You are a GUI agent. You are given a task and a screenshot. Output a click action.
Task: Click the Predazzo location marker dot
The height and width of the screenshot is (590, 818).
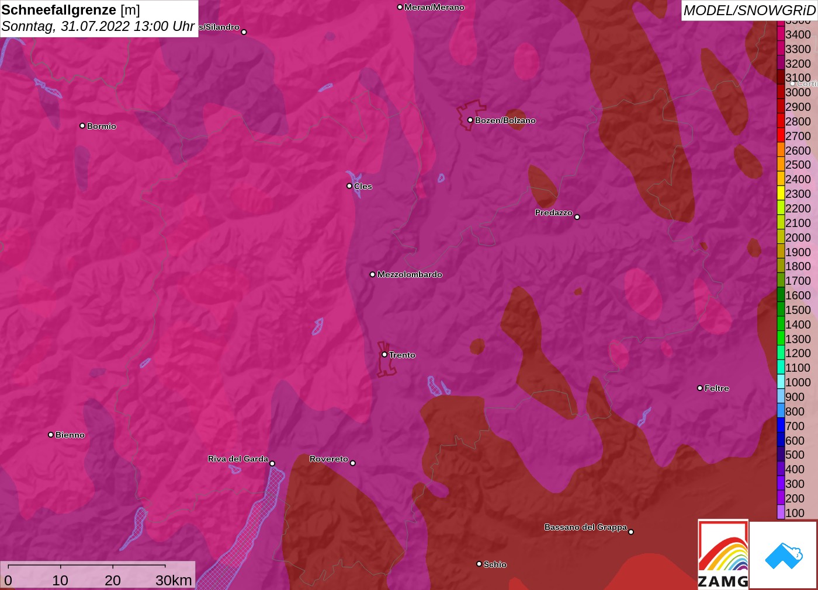(577, 217)
